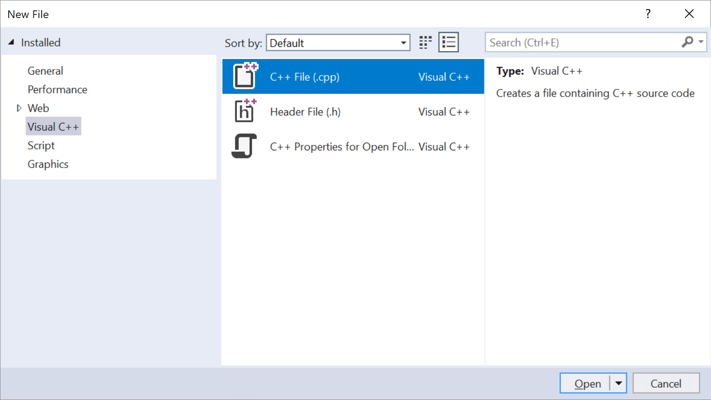The image size is (711, 400).
Task: Select C++ Properties for Open Folder template
Action: [x=342, y=147]
